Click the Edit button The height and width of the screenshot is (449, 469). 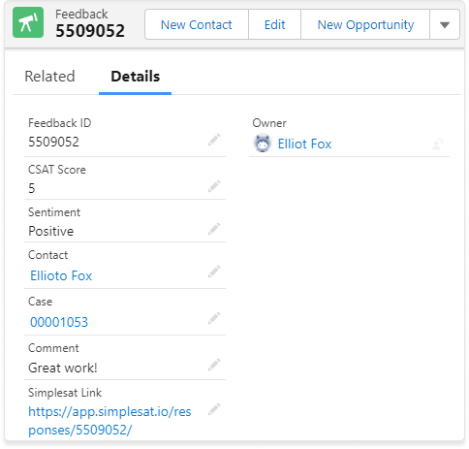tap(274, 24)
